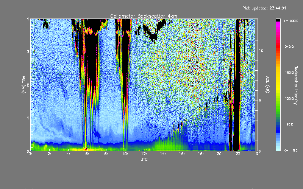
Task: Click the '12:' tick on the UTC axis
Action: pos(144,154)
